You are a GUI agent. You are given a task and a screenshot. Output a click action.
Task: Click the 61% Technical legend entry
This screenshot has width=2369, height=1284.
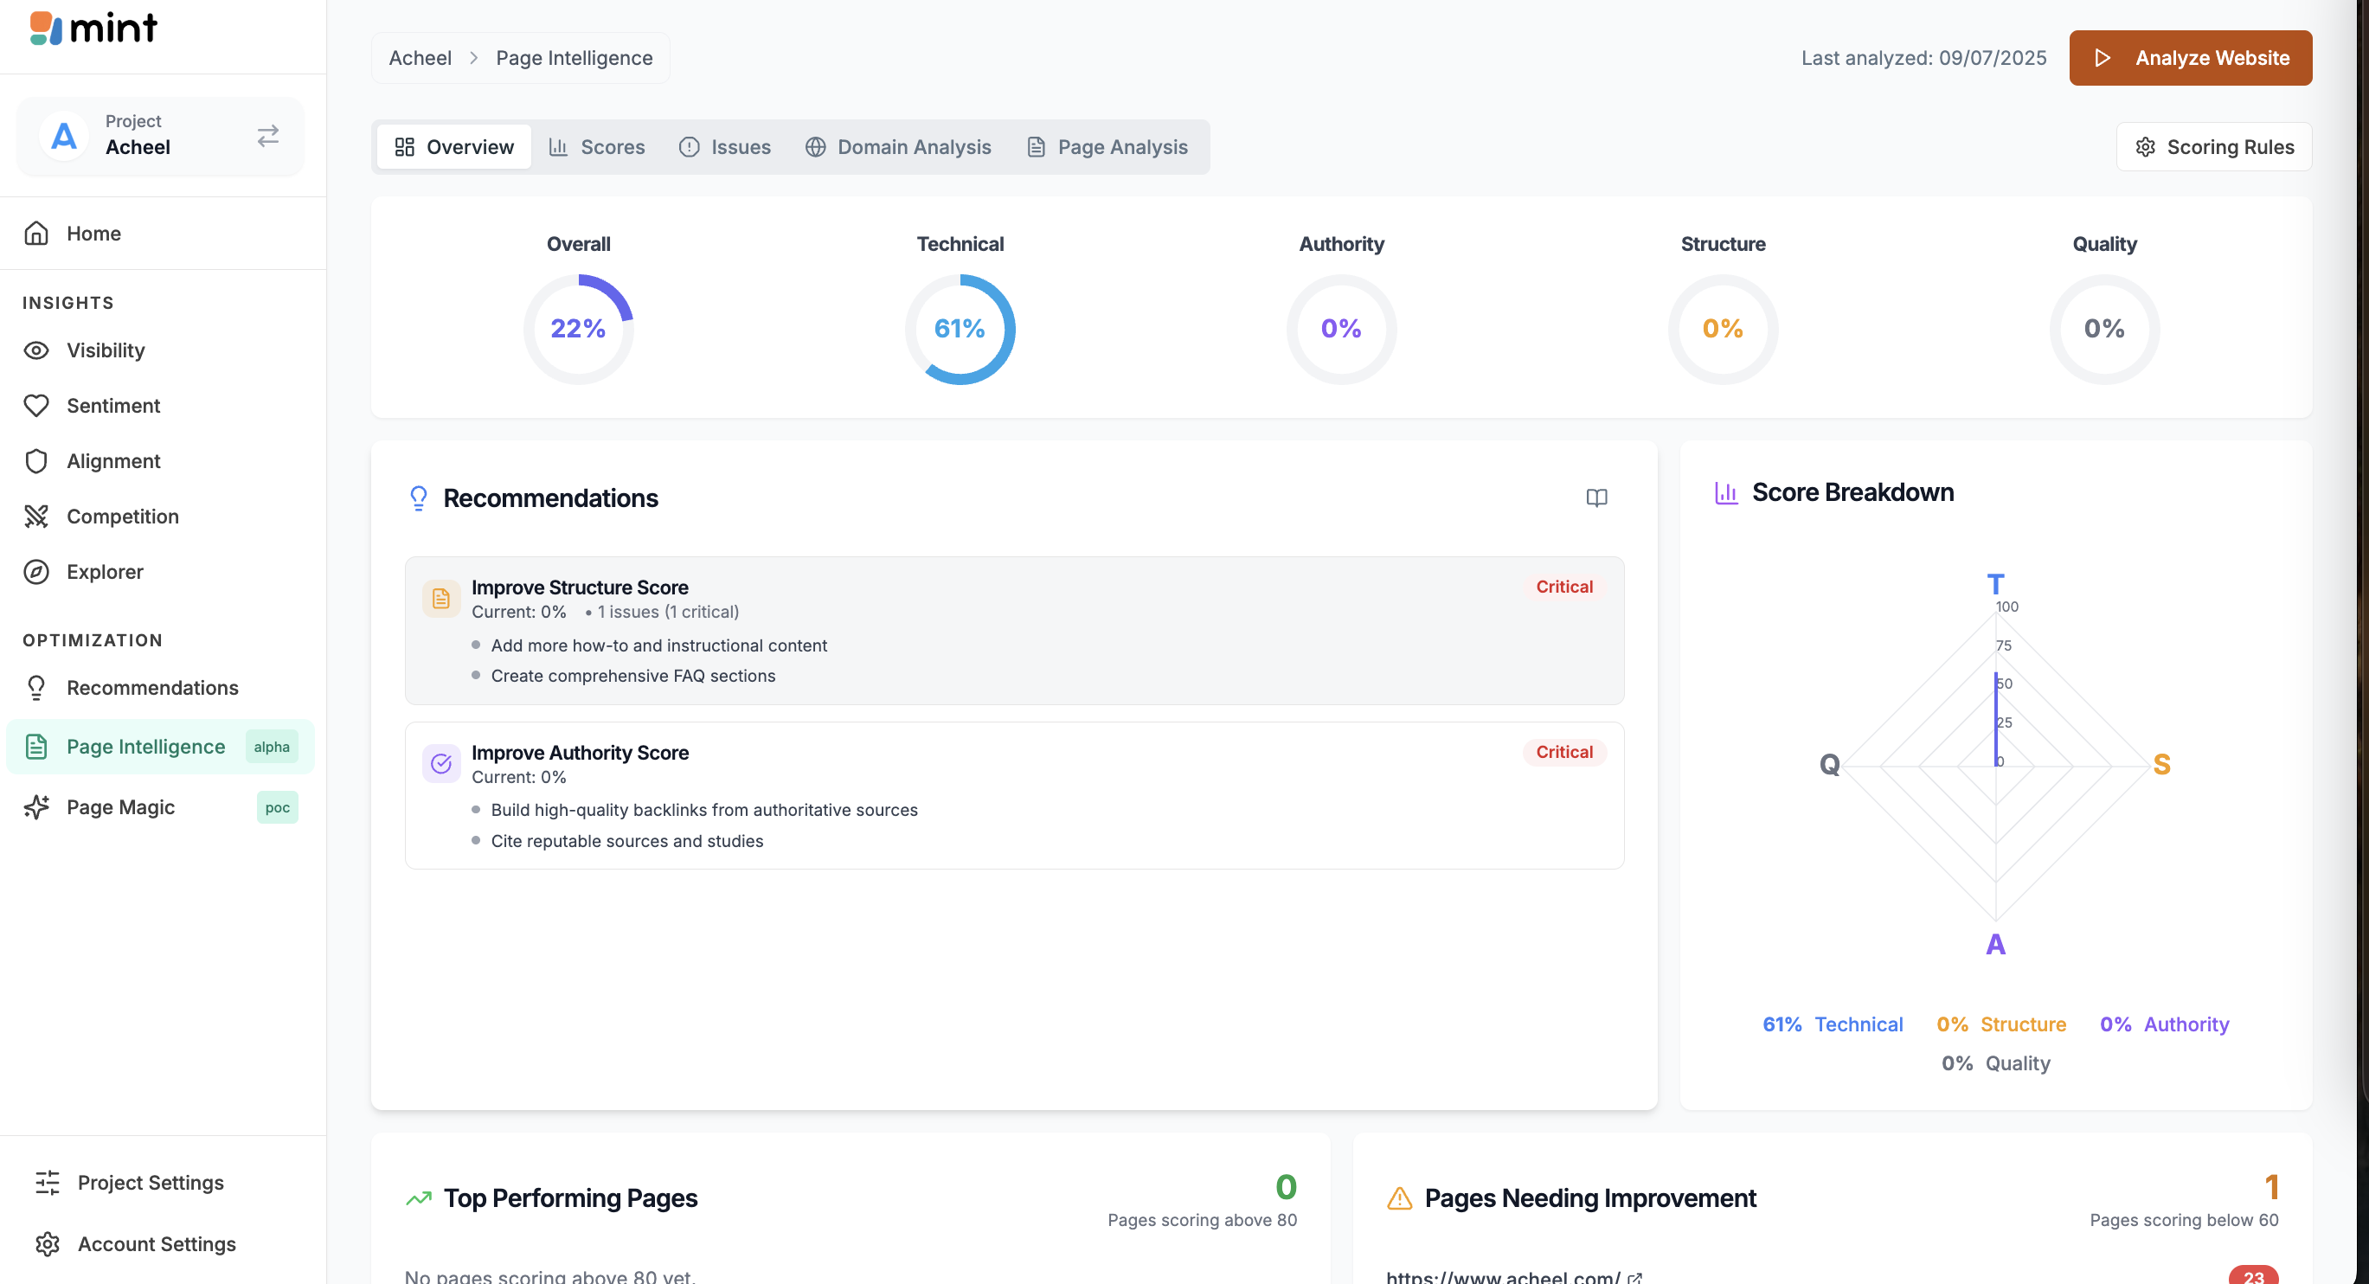1832,1024
